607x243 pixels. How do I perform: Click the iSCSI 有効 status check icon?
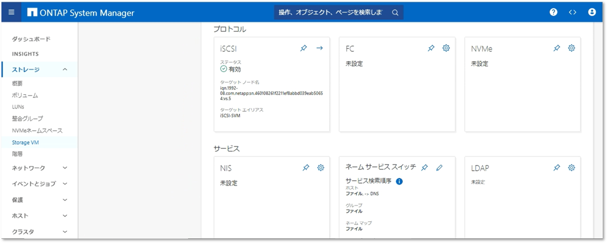click(x=224, y=69)
